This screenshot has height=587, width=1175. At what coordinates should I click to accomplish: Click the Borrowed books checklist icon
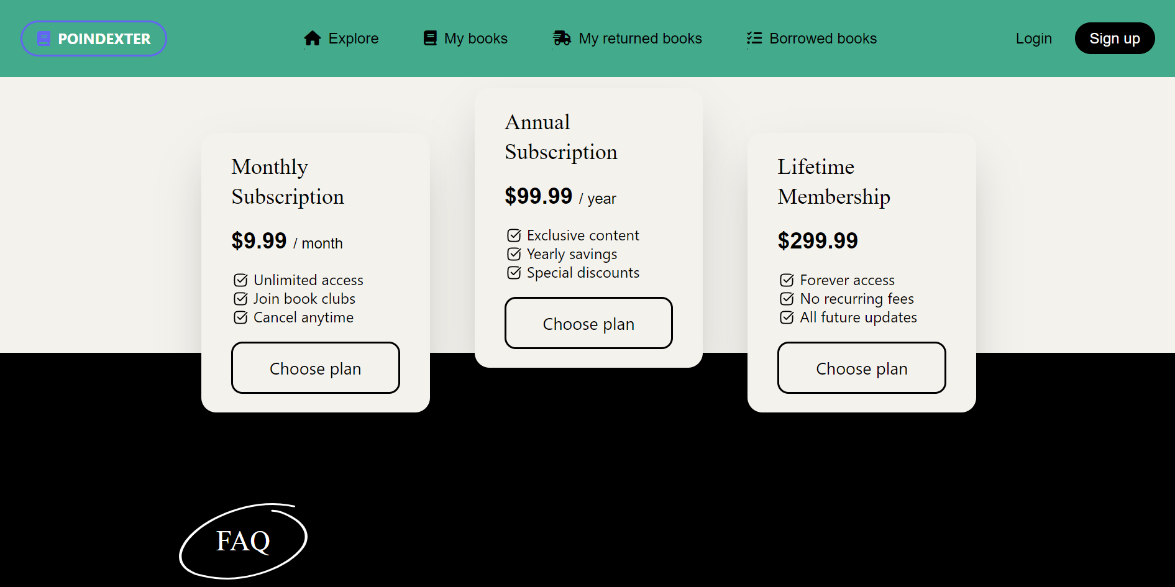coord(754,39)
